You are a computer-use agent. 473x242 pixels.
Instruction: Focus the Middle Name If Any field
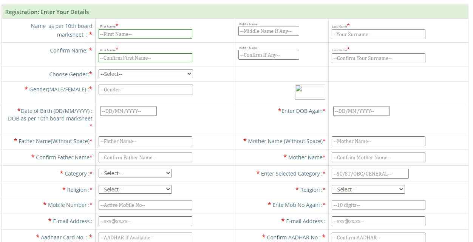click(269, 31)
